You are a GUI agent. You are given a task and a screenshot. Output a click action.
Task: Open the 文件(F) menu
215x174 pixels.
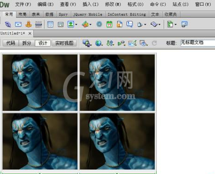tap(23, 4)
